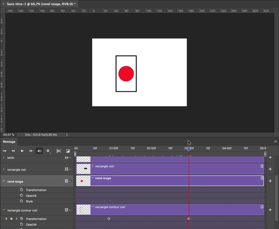Select the Sans titre-1 document tab
The image size is (279, 229).
point(41,4)
